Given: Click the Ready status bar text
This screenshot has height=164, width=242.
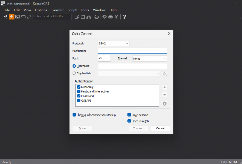Looking at the screenshot, I should pos(6,162).
